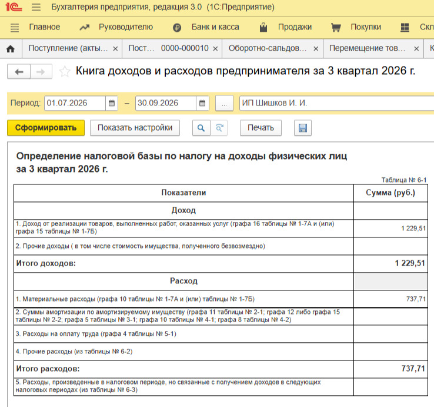This screenshot has width=434, height=407.
Task: Open the main hamburger menu next to 1C logo
Action: tap(36, 7)
